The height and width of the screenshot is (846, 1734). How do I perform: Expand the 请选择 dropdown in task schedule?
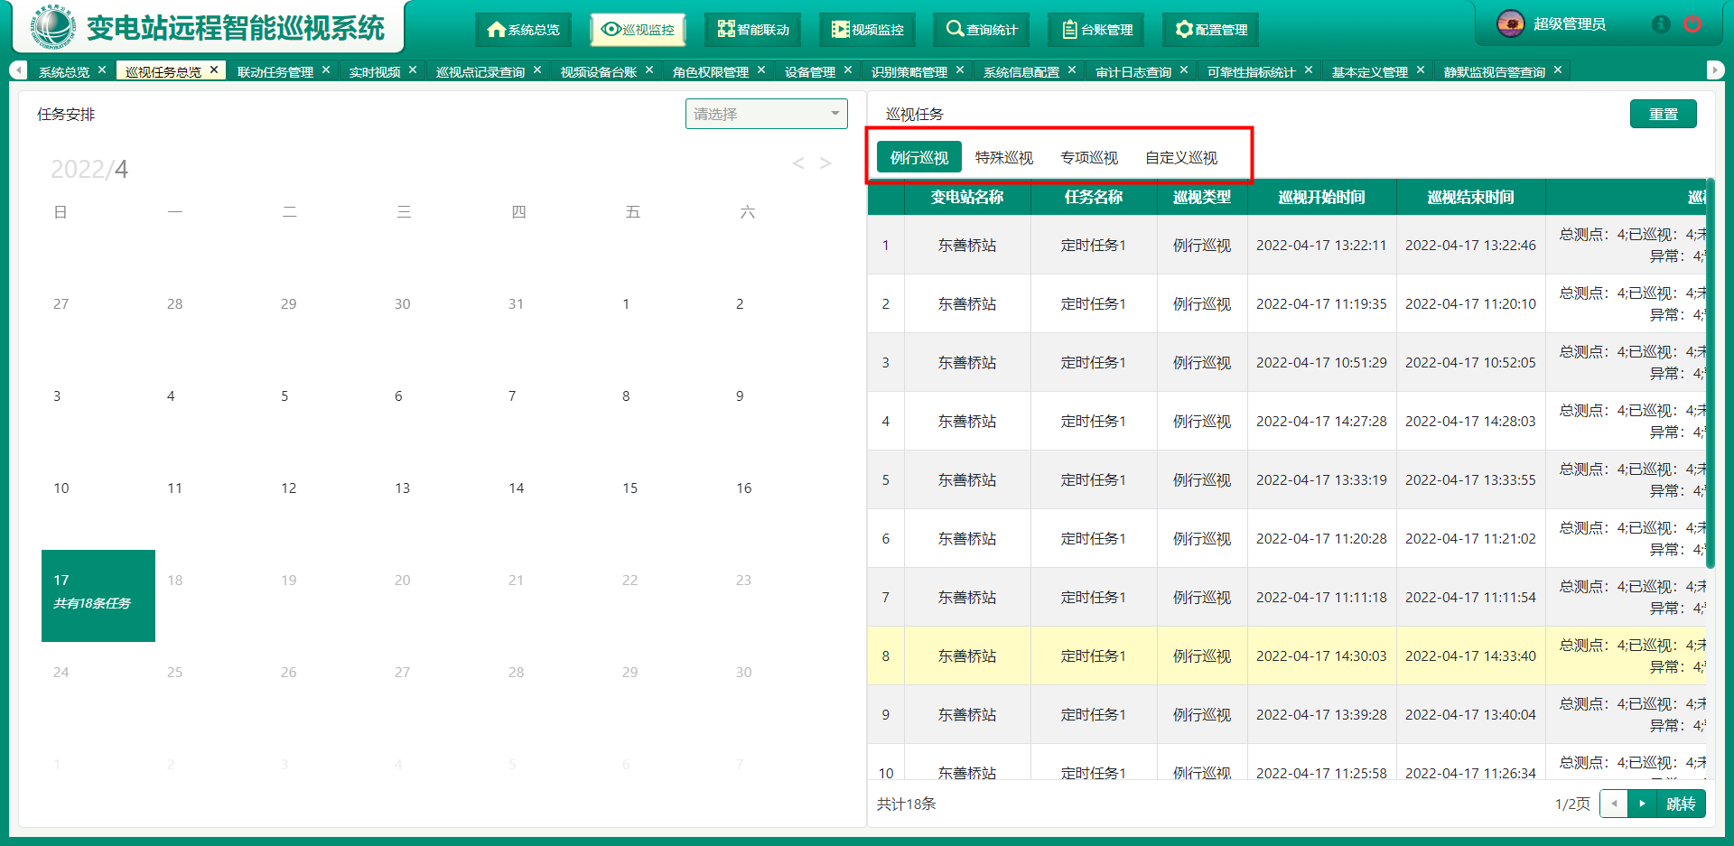[x=766, y=114]
